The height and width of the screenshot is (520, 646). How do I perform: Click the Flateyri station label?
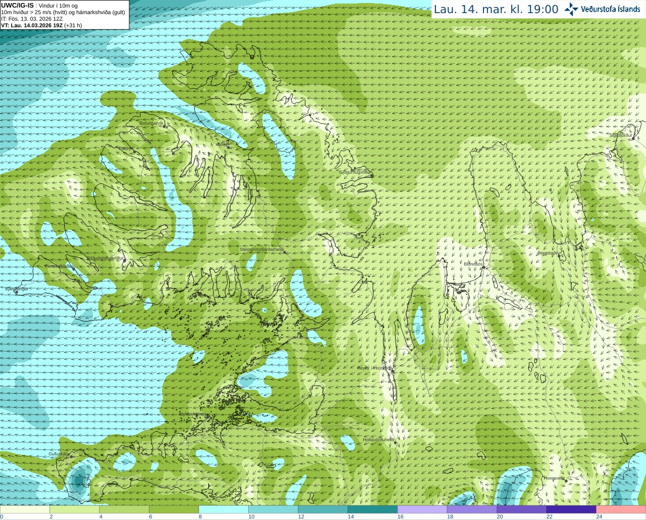click(x=125, y=148)
